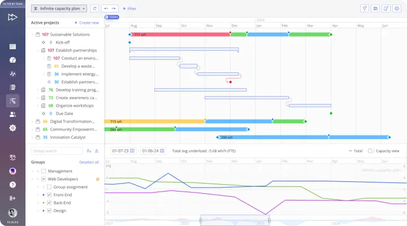The height and width of the screenshot is (226, 407).
Task: Mark Web Developers group as favorite star
Action: tap(98, 179)
